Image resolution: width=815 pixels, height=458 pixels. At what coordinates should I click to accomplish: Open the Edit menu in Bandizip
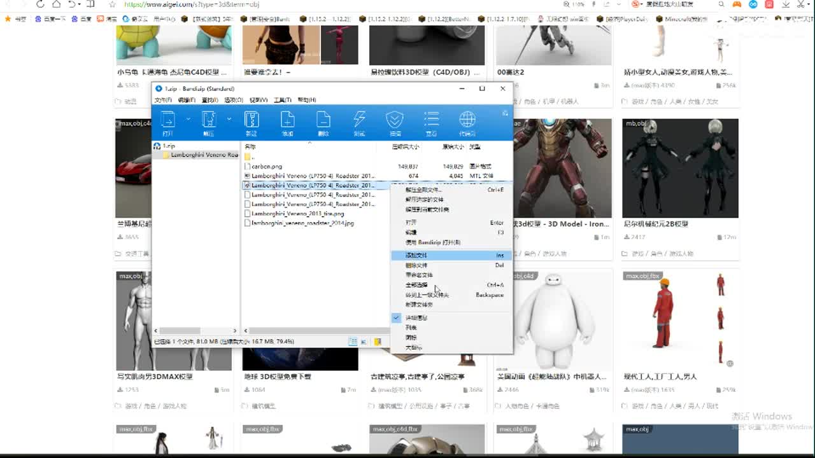(187, 100)
